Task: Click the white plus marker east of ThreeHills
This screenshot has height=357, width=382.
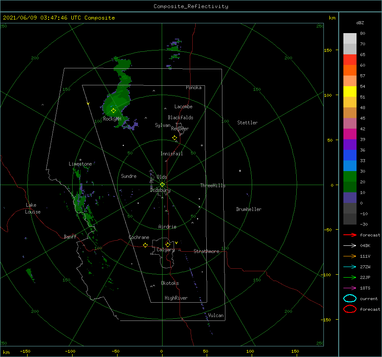Action: pyautogui.click(x=240, y=171)
